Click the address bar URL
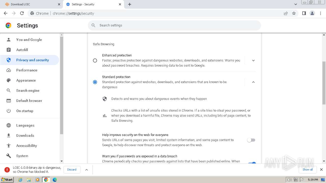The height and width of the screenshot is (183, 326). click(73, 13)
